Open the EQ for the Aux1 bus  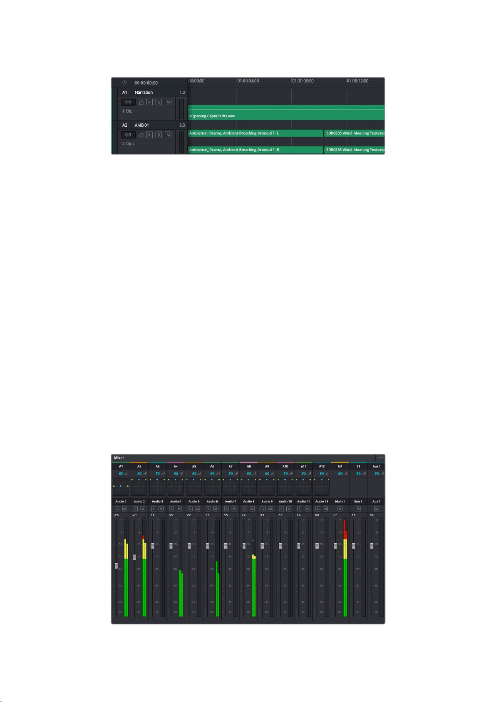(377, 473)
